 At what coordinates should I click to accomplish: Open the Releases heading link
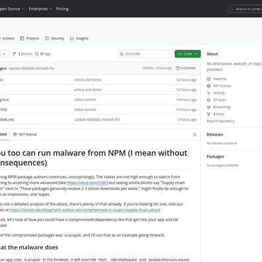click(215, 134)
